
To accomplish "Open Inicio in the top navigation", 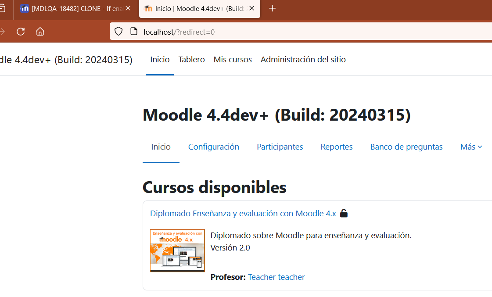I will click(x=160, y=60).
